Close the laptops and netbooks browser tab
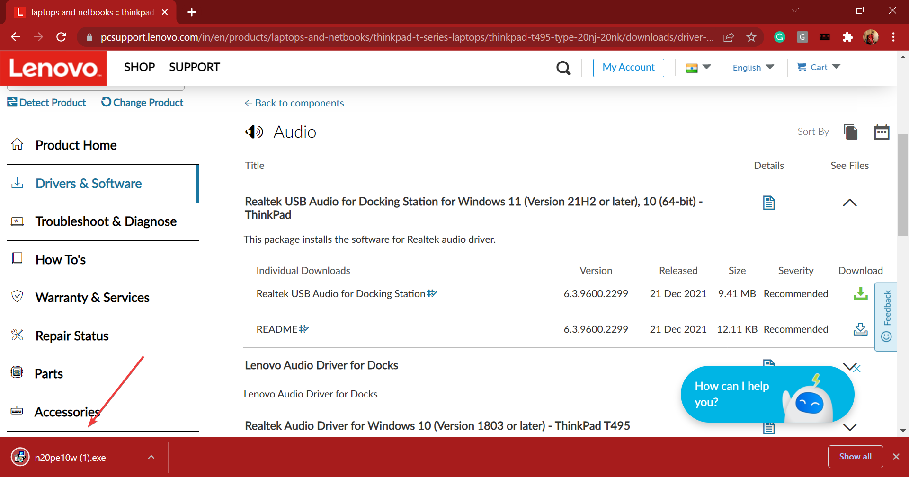Viewport: 909px width, 477px height. pos(165,12)
